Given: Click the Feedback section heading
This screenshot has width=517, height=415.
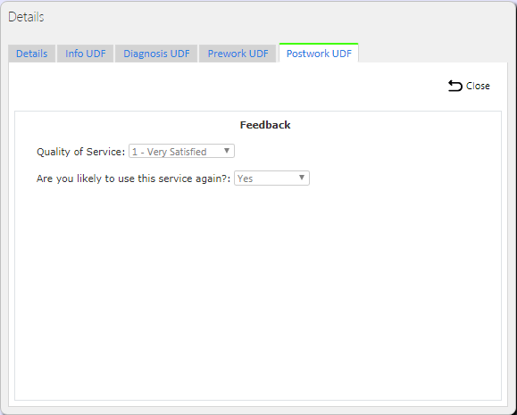Looking at the screenshot, I should (265, 125).
